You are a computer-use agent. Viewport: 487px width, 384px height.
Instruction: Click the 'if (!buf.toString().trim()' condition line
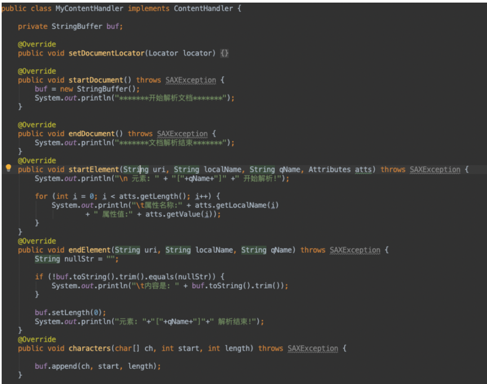129,277
